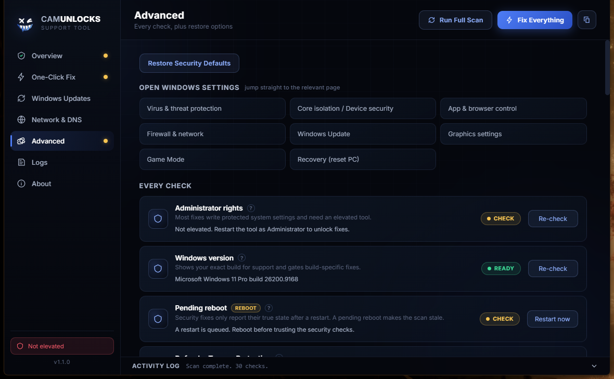Click CHECK status badge for Administrator rights
Image resolution: width=614 pixels, height=379 pixels.
click(501, 219)
